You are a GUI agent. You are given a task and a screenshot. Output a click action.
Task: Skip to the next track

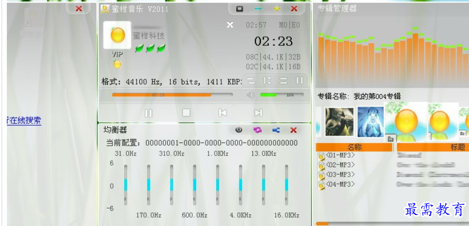click(258, 112)
